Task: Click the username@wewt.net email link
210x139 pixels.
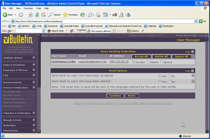Action: (93, 62)
